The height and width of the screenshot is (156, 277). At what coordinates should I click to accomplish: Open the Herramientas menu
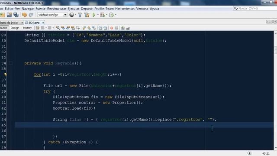point(125,9)
